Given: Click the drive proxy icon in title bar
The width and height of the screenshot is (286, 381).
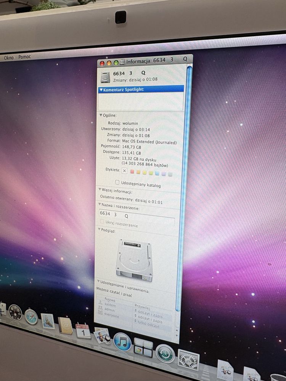Looking at the screenshot, I should pos(122,62).
